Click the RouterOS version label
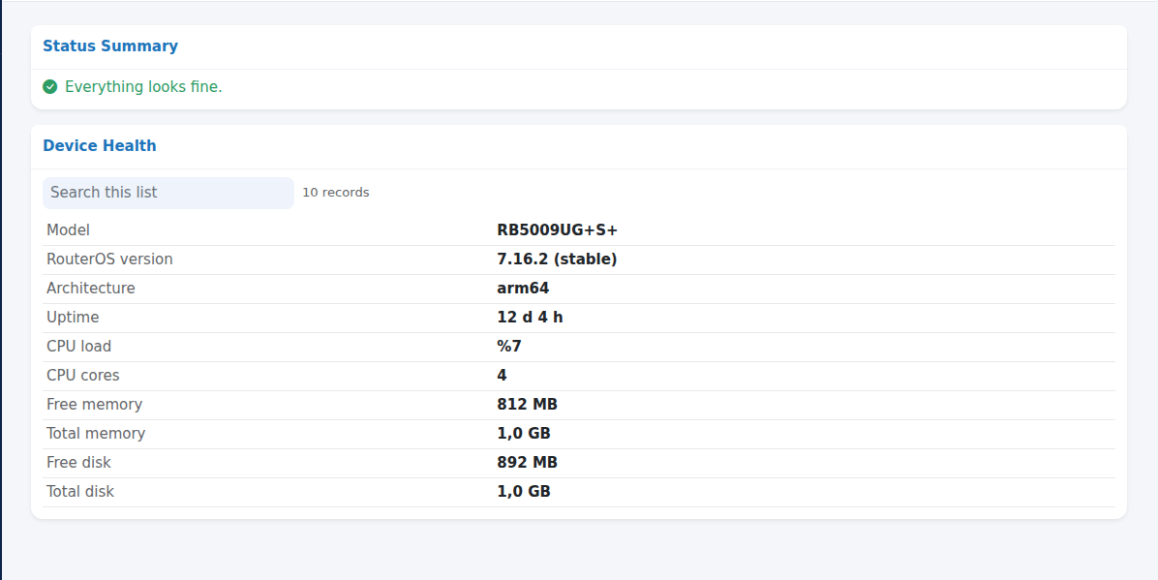 point(109,259)
